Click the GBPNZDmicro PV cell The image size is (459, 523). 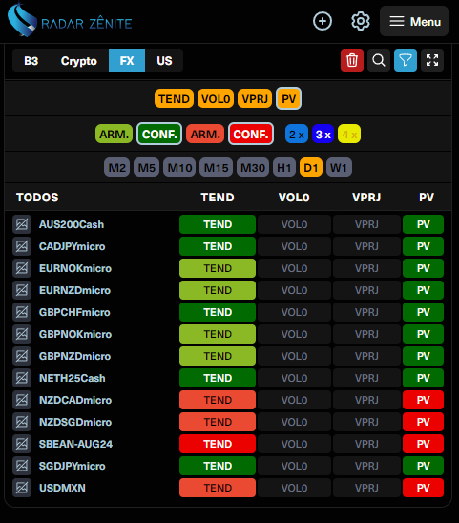(x=423, y=356)
